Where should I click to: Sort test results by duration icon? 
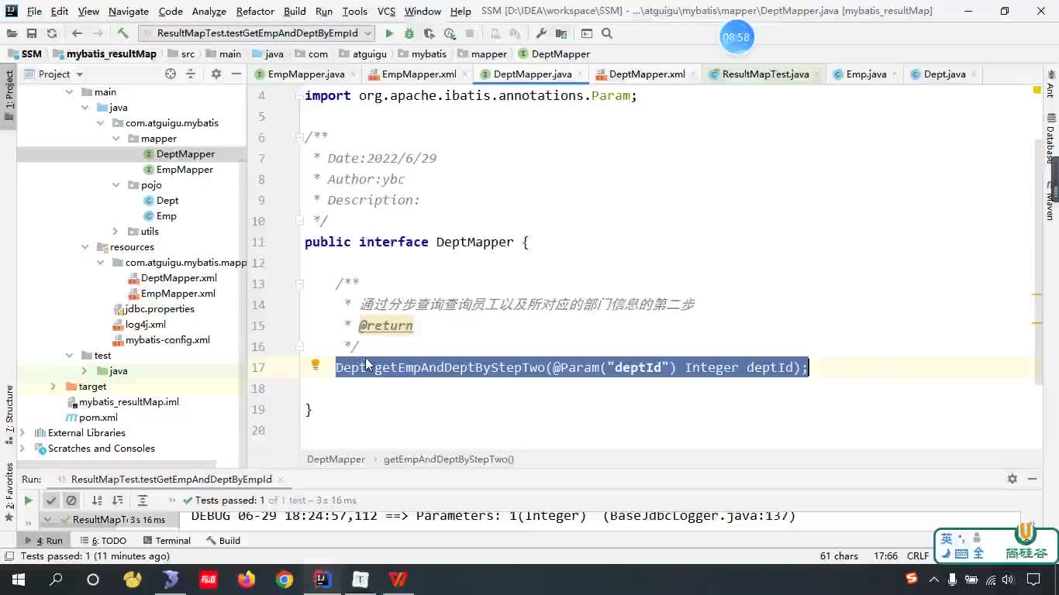(118, 500)
